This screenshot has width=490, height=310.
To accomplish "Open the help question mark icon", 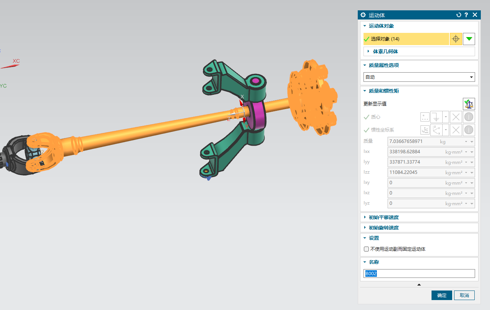I will pyautogui.click(x=466, y=15).
